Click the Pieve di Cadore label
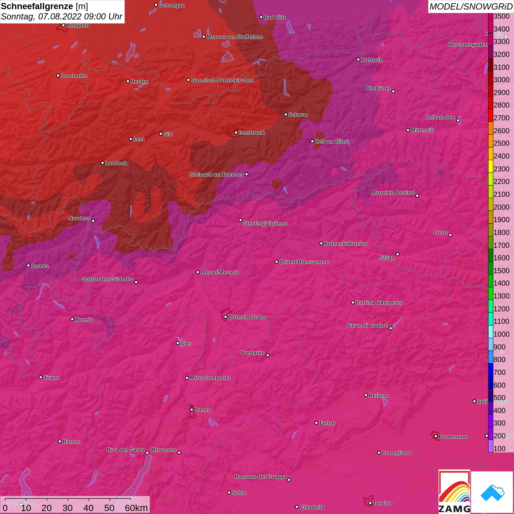 pyautogui.click(x=368, y=325)
